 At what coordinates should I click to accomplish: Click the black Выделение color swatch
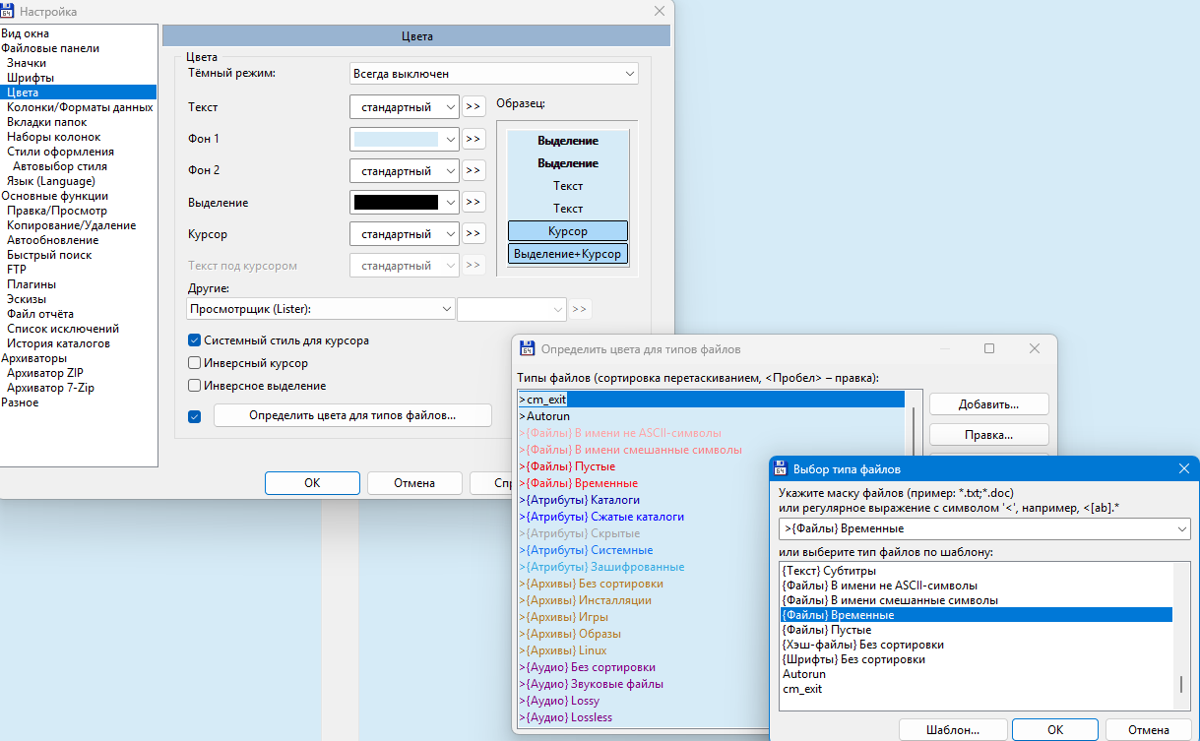(395, 202)
